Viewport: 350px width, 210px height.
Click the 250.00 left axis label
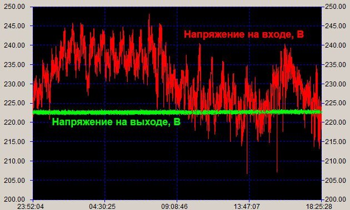(x=14, y=7)
